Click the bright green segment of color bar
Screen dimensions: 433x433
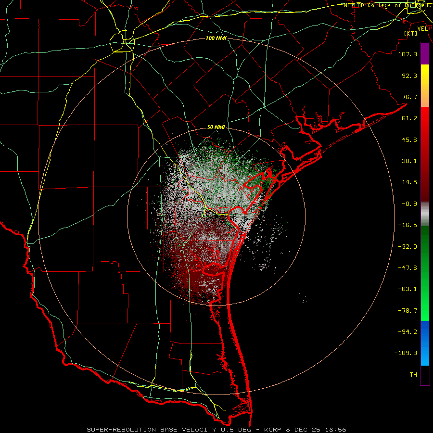coord(425,273)
